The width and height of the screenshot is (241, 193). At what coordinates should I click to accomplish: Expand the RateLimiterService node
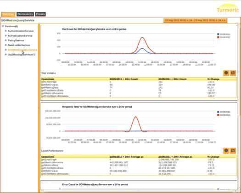pos(6,45)
